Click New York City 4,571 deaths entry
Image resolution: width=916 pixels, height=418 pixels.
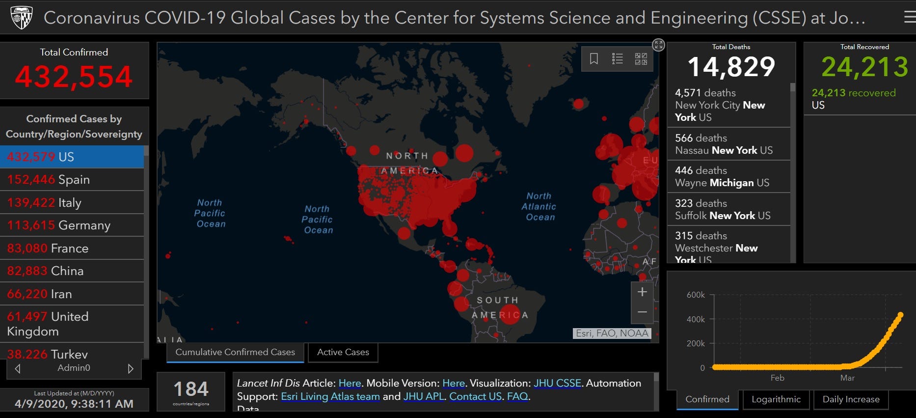tap(728, 105)
